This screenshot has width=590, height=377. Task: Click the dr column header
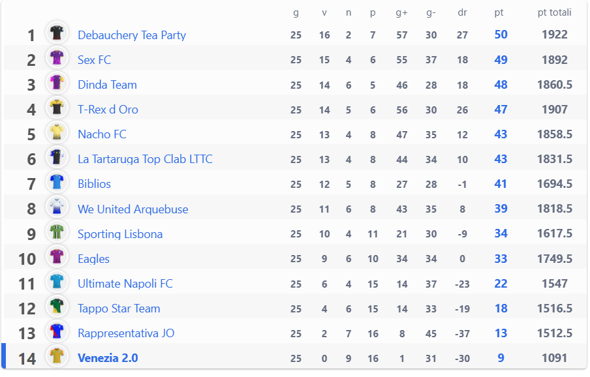(x=462, y=12)
